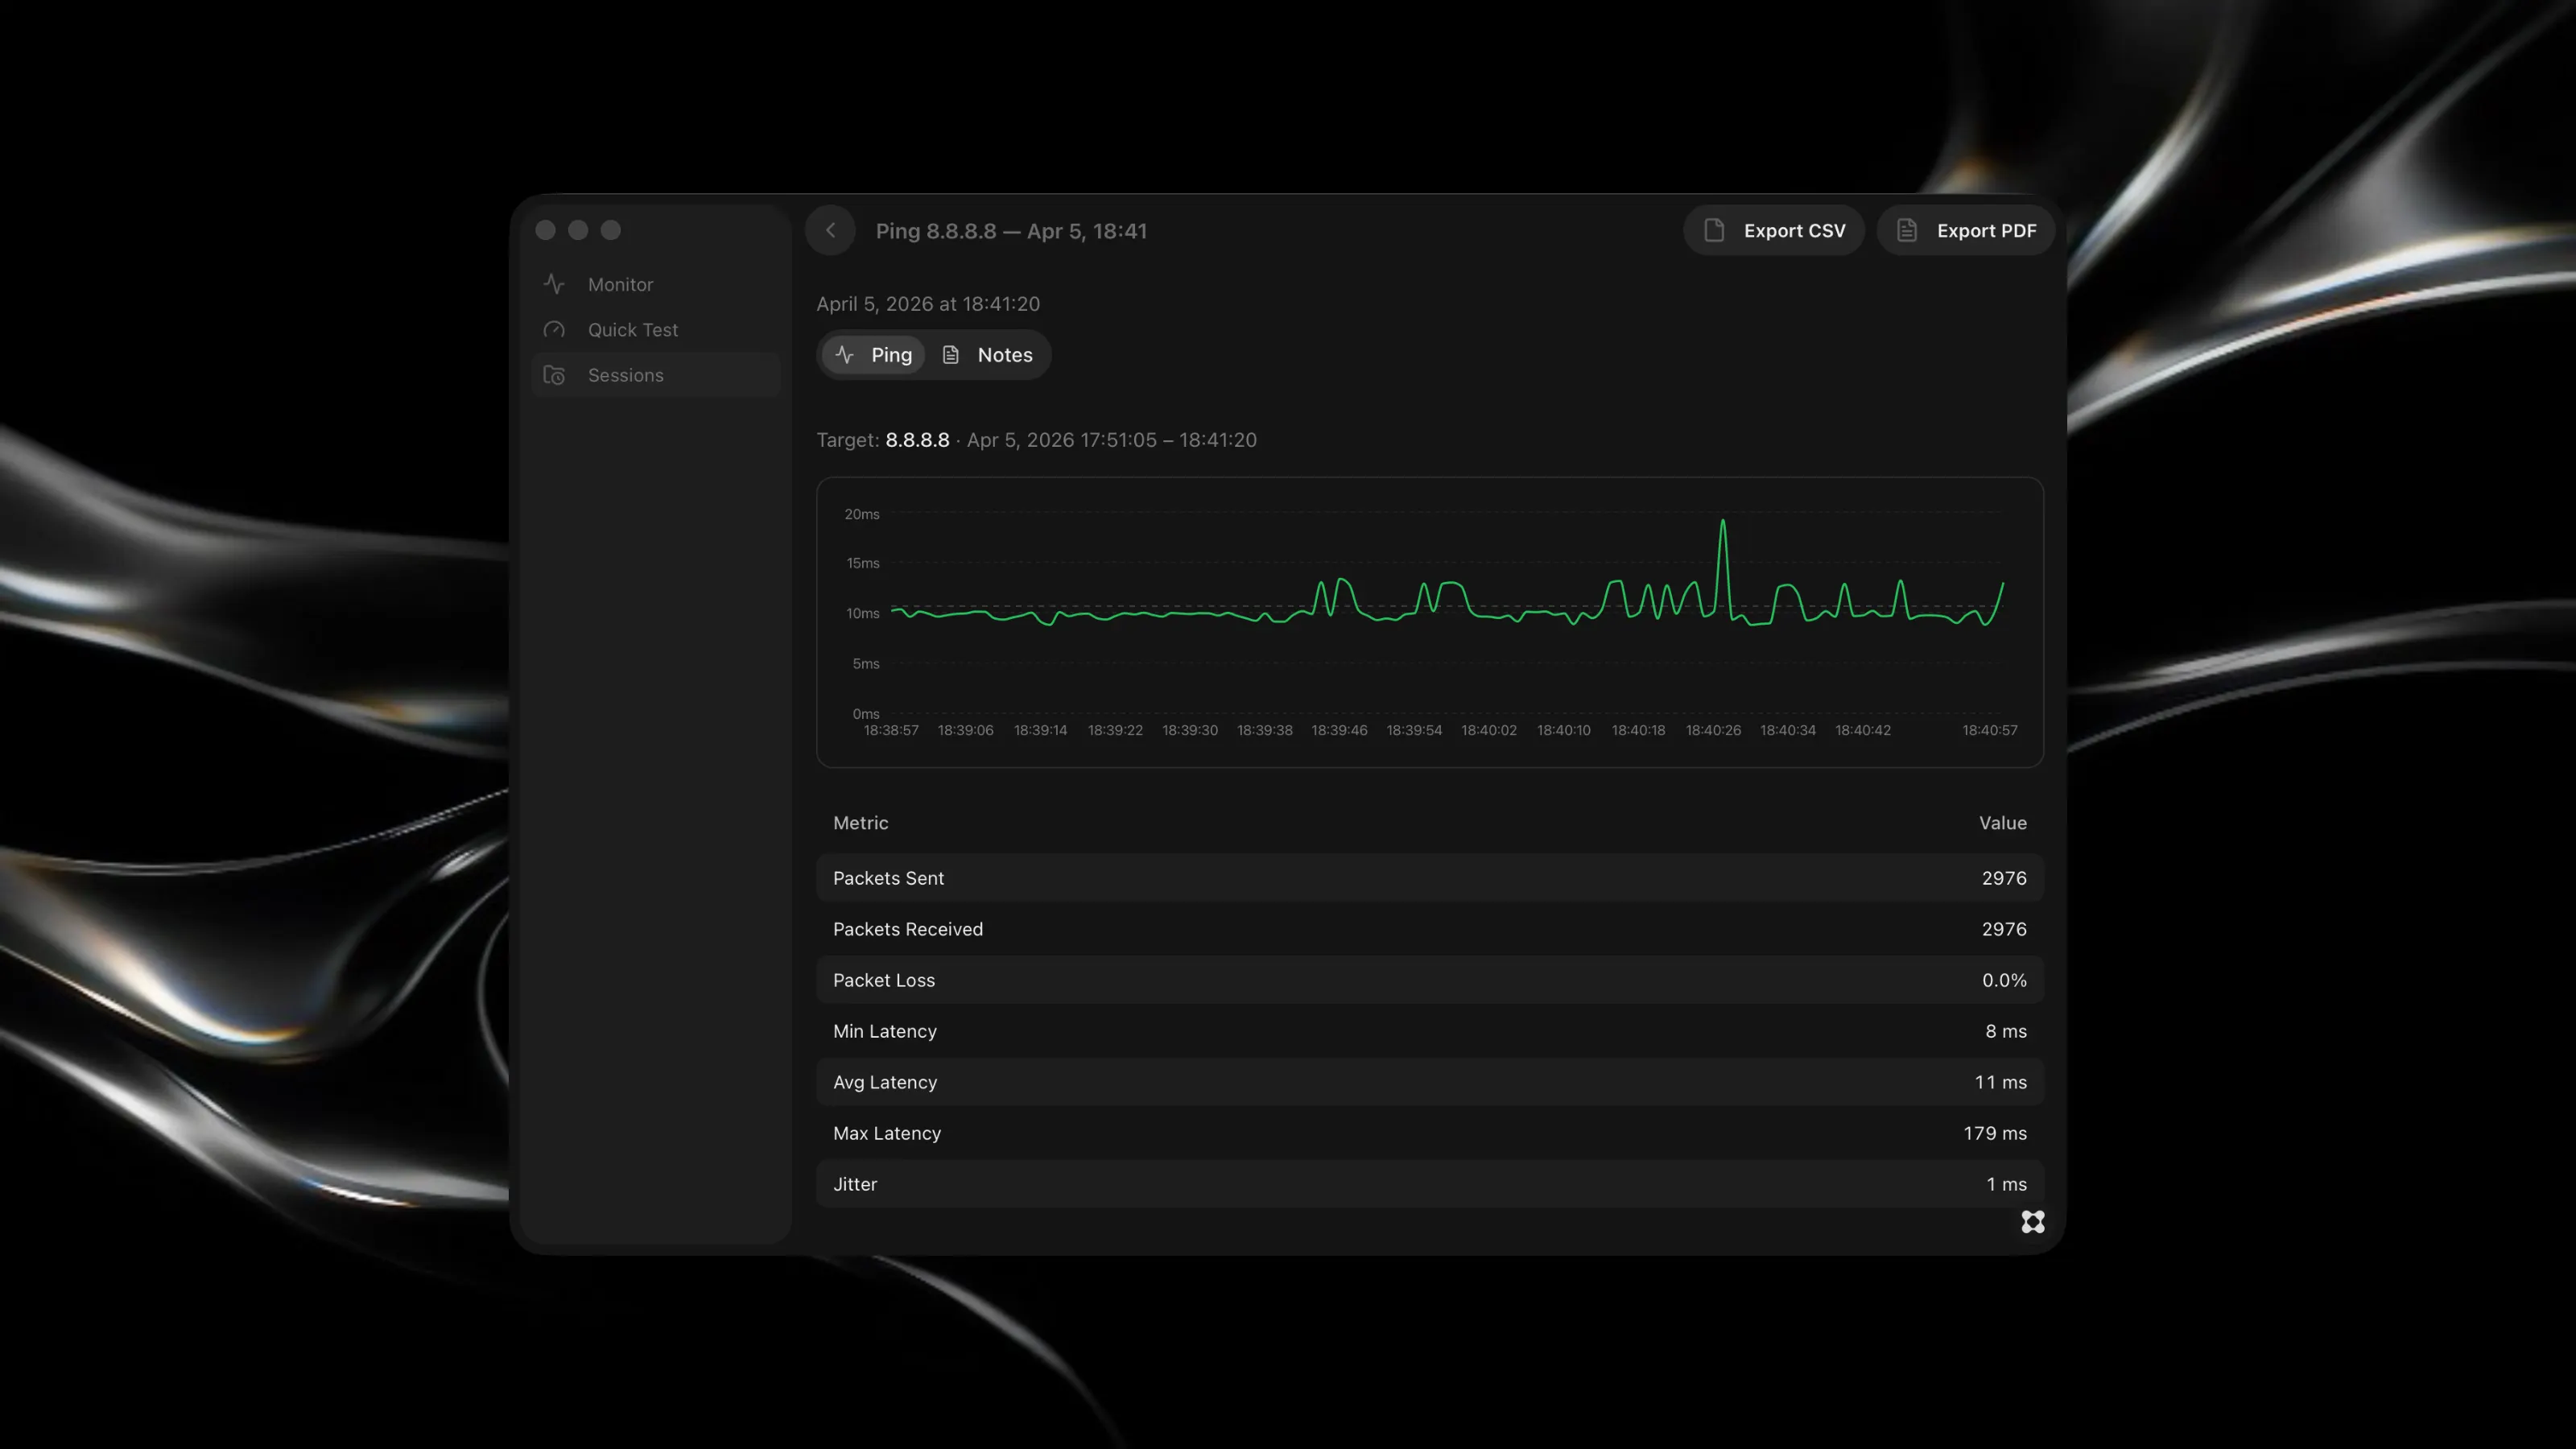Click the 20ms y-axis label

coord(862,514)
